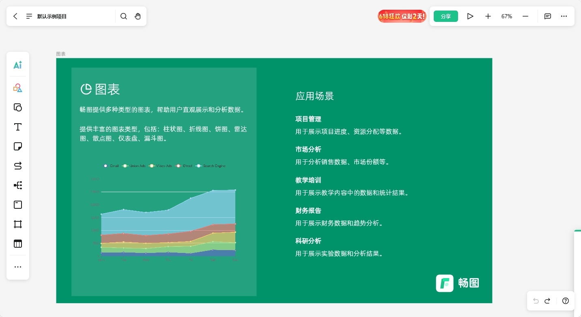This screenshot has width=581, height=317.
Task: Select the Text tool
Action: [x=18, y=127]
